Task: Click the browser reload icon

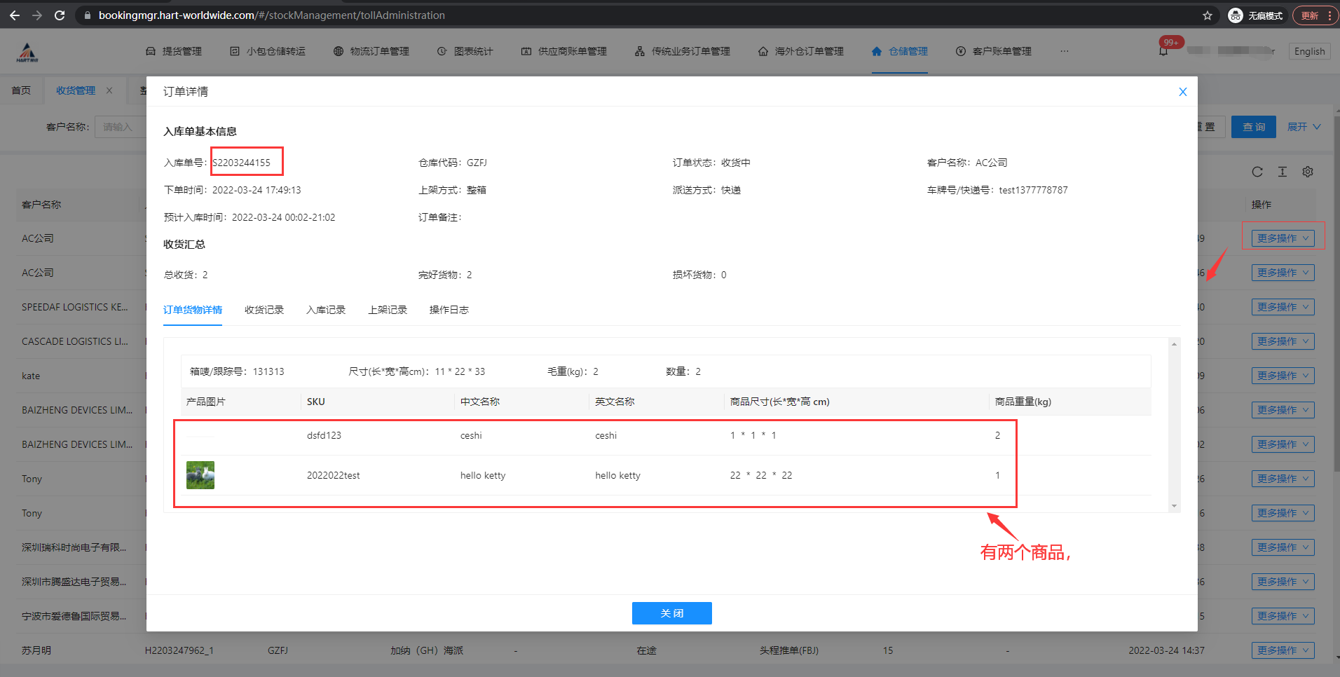Action: click(60, 15)
